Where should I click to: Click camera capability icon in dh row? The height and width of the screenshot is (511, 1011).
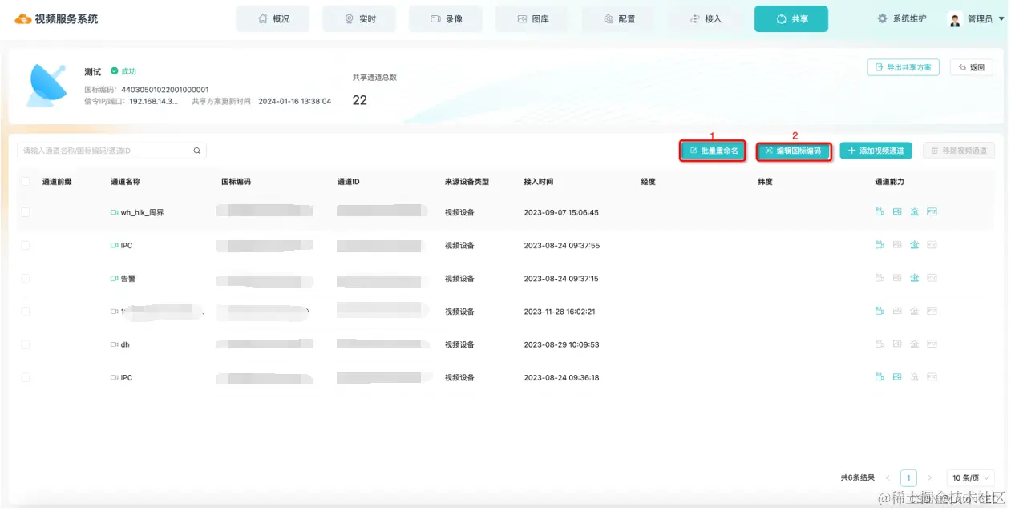click(x=880, y=344)
